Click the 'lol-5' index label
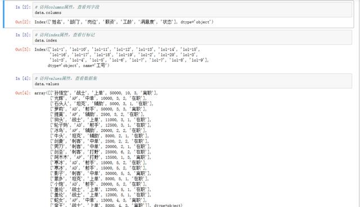 click(98, 60)
